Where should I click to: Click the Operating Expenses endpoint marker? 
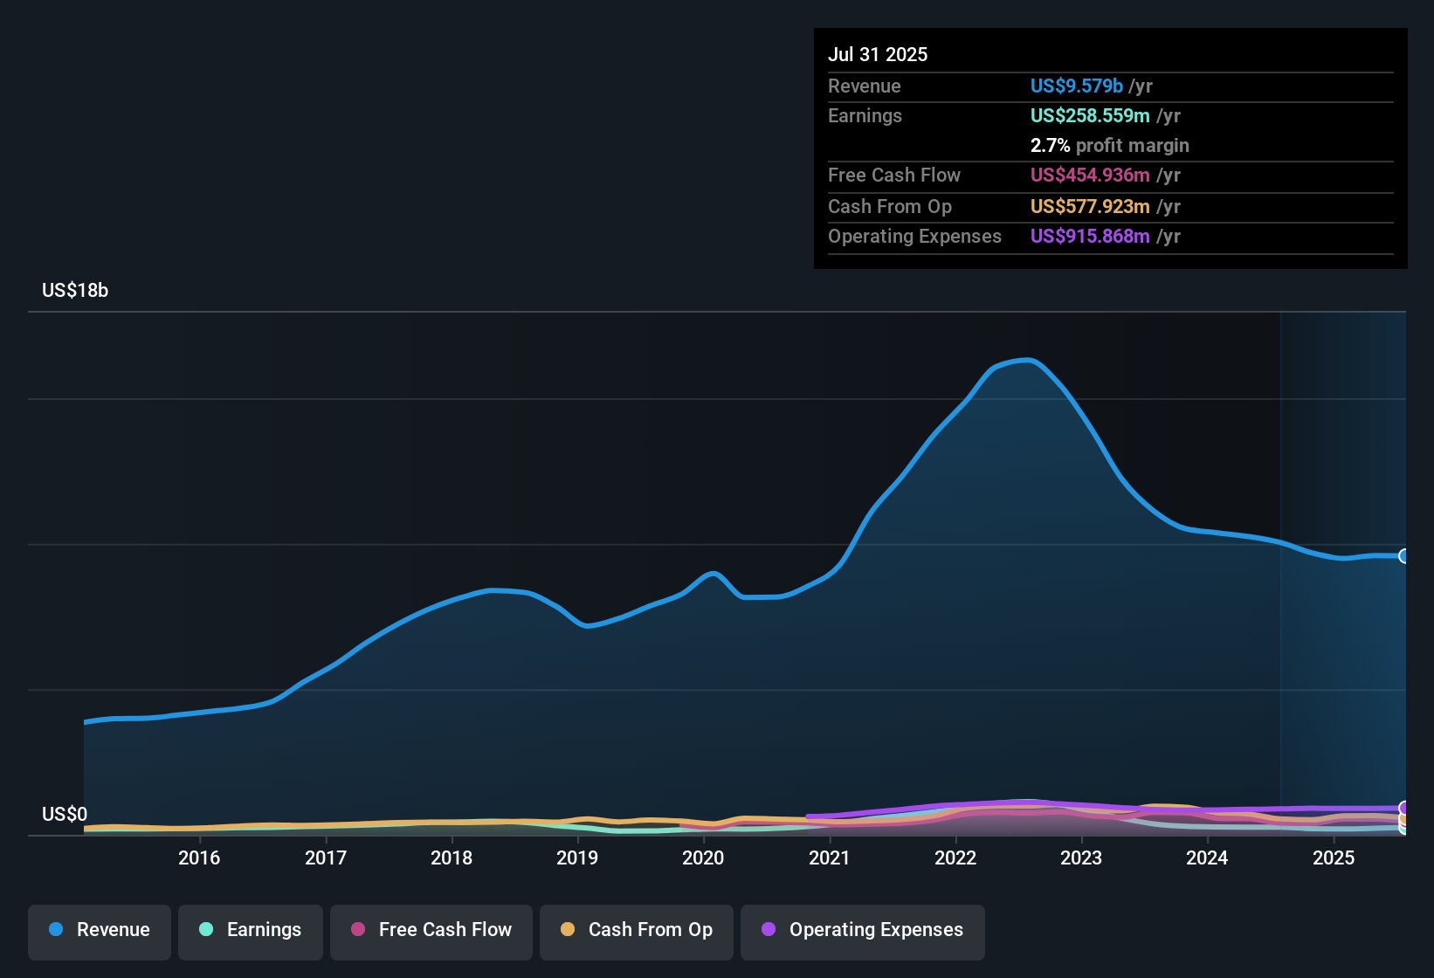[x=1403, y=807]
